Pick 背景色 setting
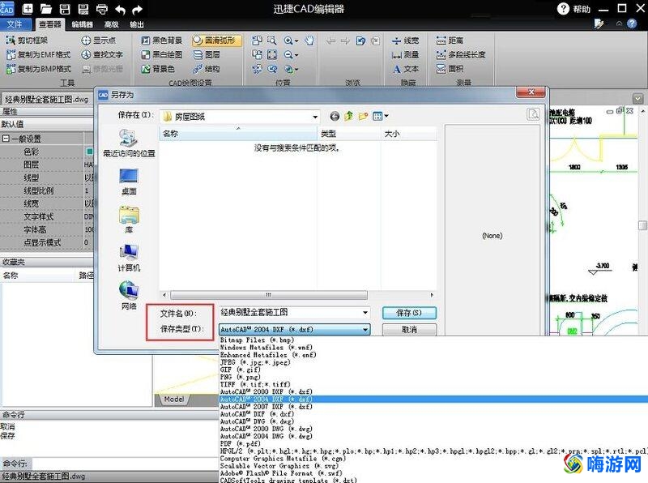 coord(158,69)
